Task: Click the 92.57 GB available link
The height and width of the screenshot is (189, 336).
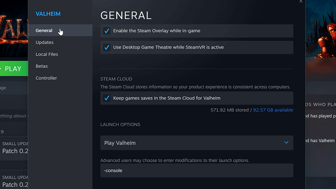Action: coord(273,110)
